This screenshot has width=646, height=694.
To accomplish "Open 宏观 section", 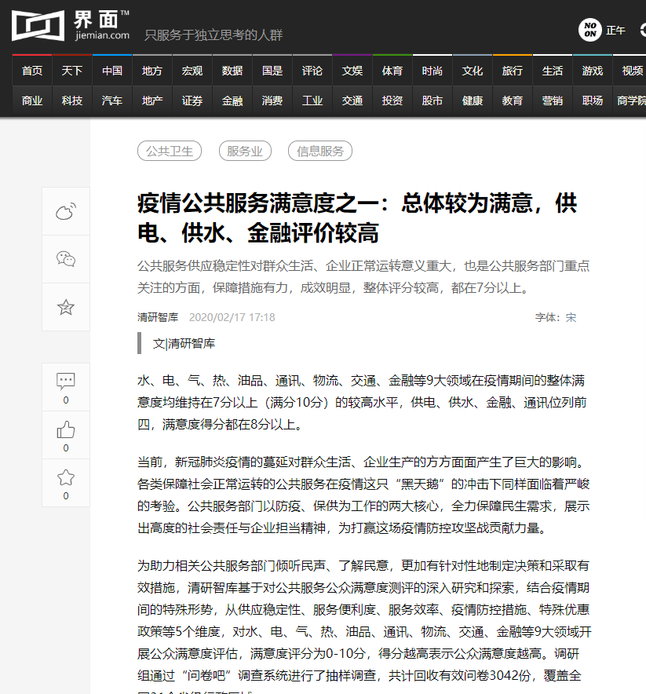I will [192, 71].
